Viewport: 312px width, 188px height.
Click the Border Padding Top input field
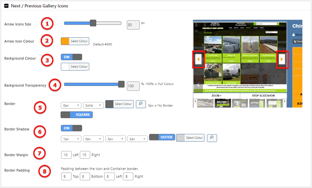pos(66,176)
